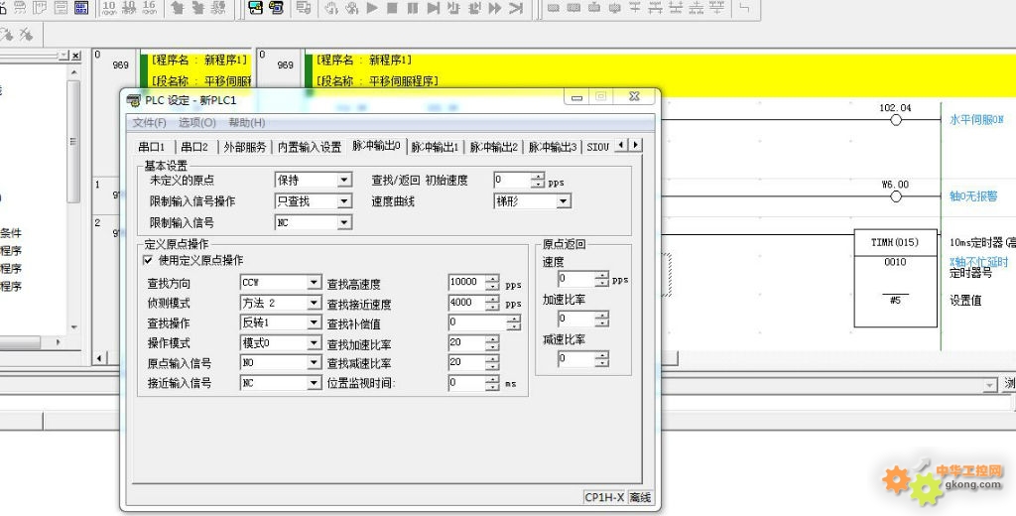Click the PLC settings window title icon
The image size is (1016, 516).
click(134, 100)
